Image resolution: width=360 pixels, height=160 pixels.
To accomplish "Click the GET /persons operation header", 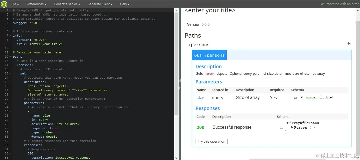I will click(x=209, y=55).
